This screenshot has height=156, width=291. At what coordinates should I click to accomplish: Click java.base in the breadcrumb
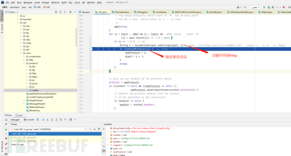(x=14, y=7)
